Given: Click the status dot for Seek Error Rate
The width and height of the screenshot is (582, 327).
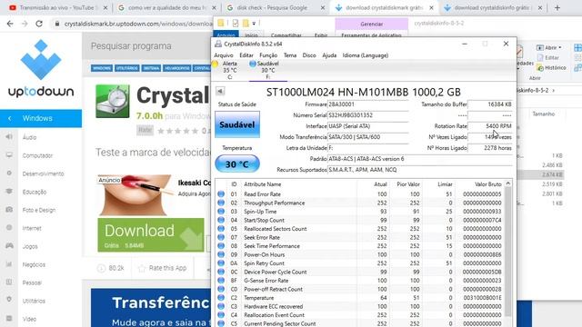Looking at the screenshot, I should pos(221,237).
